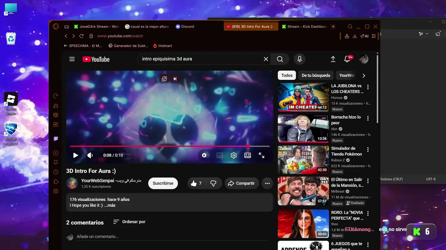Open the Ordenar por comment sorting dropdown
Image resolution: width=446 pixels, height=250 pixels.
pyautogui.click(x=129, y=222)
